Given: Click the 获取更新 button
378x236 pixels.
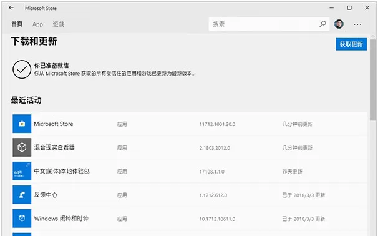Looking at the screenshot, I should tap(351, 44).
